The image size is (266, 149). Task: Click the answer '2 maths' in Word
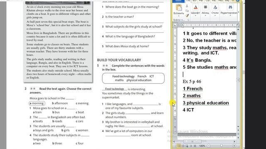(192, 96)
